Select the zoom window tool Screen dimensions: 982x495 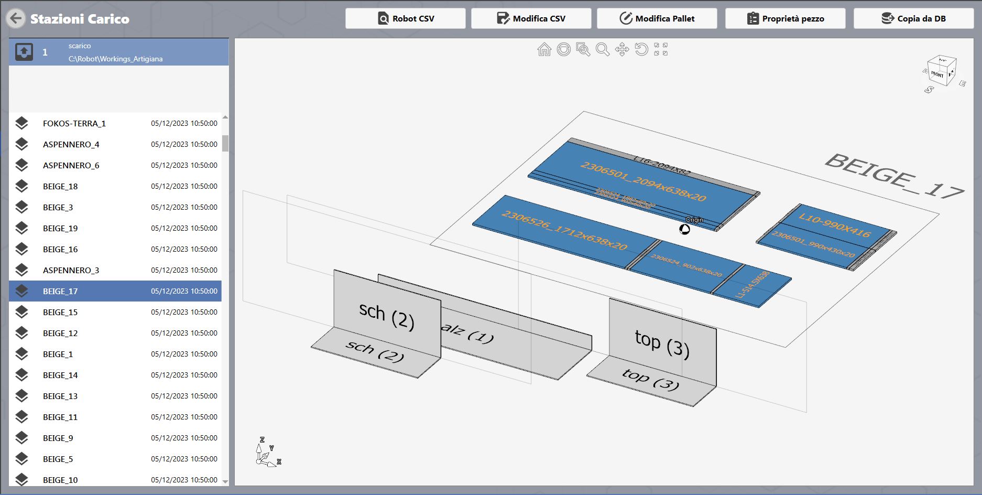coord(583,49)
